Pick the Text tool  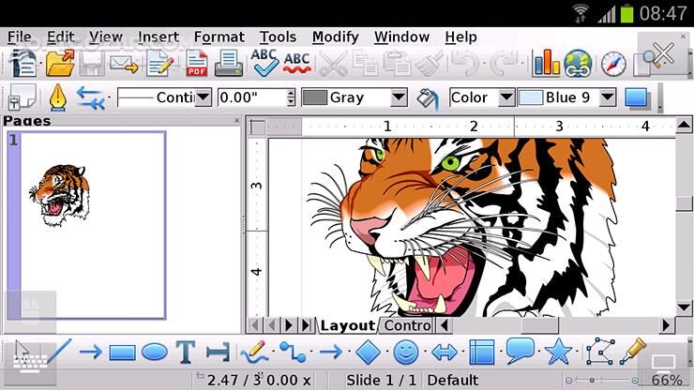pyautogui.click(x=186, y=352)
